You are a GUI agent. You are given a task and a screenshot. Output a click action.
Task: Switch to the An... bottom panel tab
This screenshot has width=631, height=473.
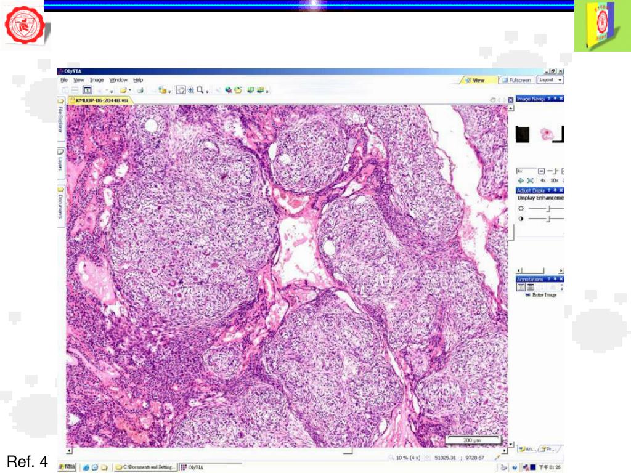[527, 449]
